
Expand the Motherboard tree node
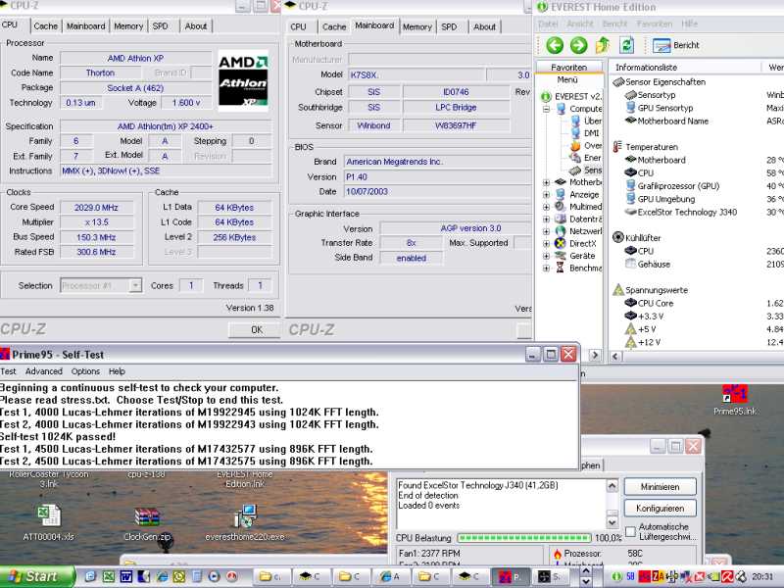[x=546, y=182]
